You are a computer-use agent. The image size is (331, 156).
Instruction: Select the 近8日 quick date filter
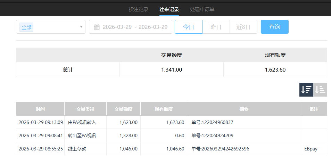tap(243, 27)
